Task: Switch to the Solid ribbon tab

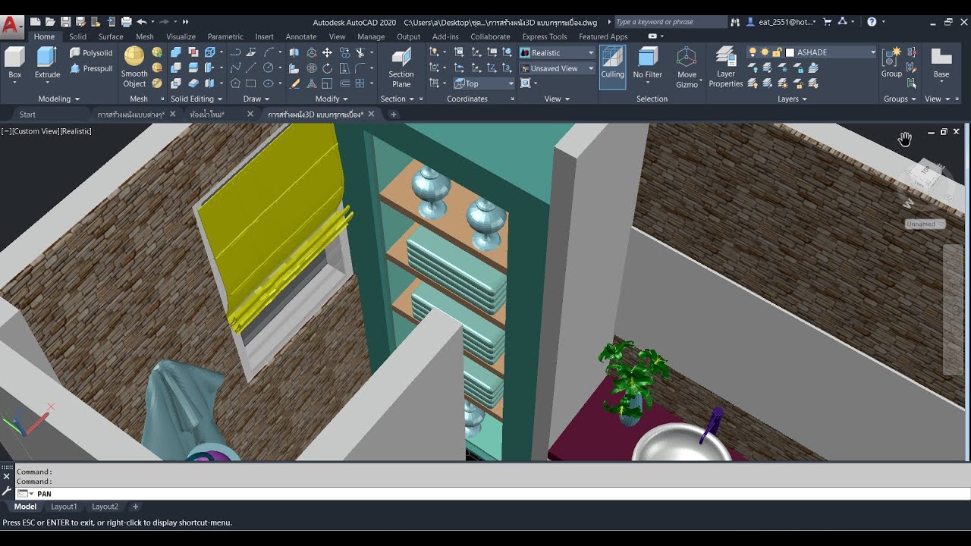Action: coord(77,36)
